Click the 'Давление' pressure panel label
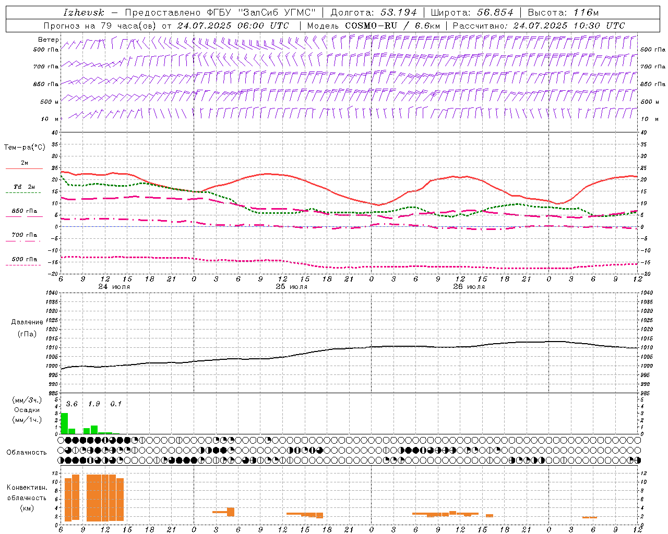 27,322
